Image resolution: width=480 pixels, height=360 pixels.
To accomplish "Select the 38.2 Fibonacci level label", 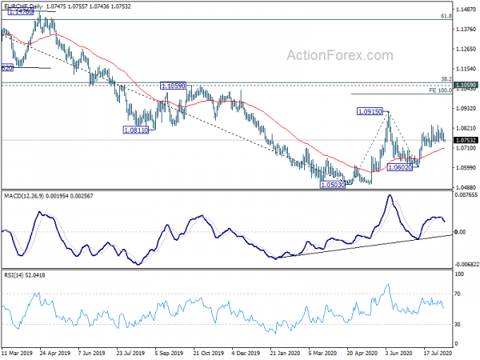I will click(x=444, y=79).
